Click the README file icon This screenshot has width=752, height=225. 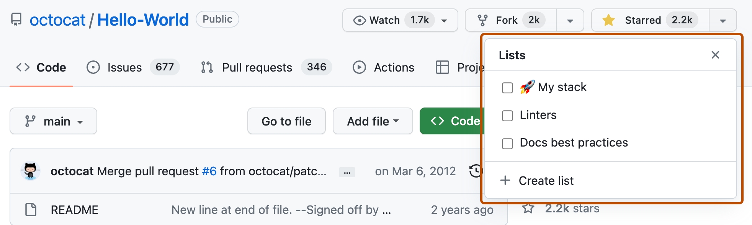[31, 210]
